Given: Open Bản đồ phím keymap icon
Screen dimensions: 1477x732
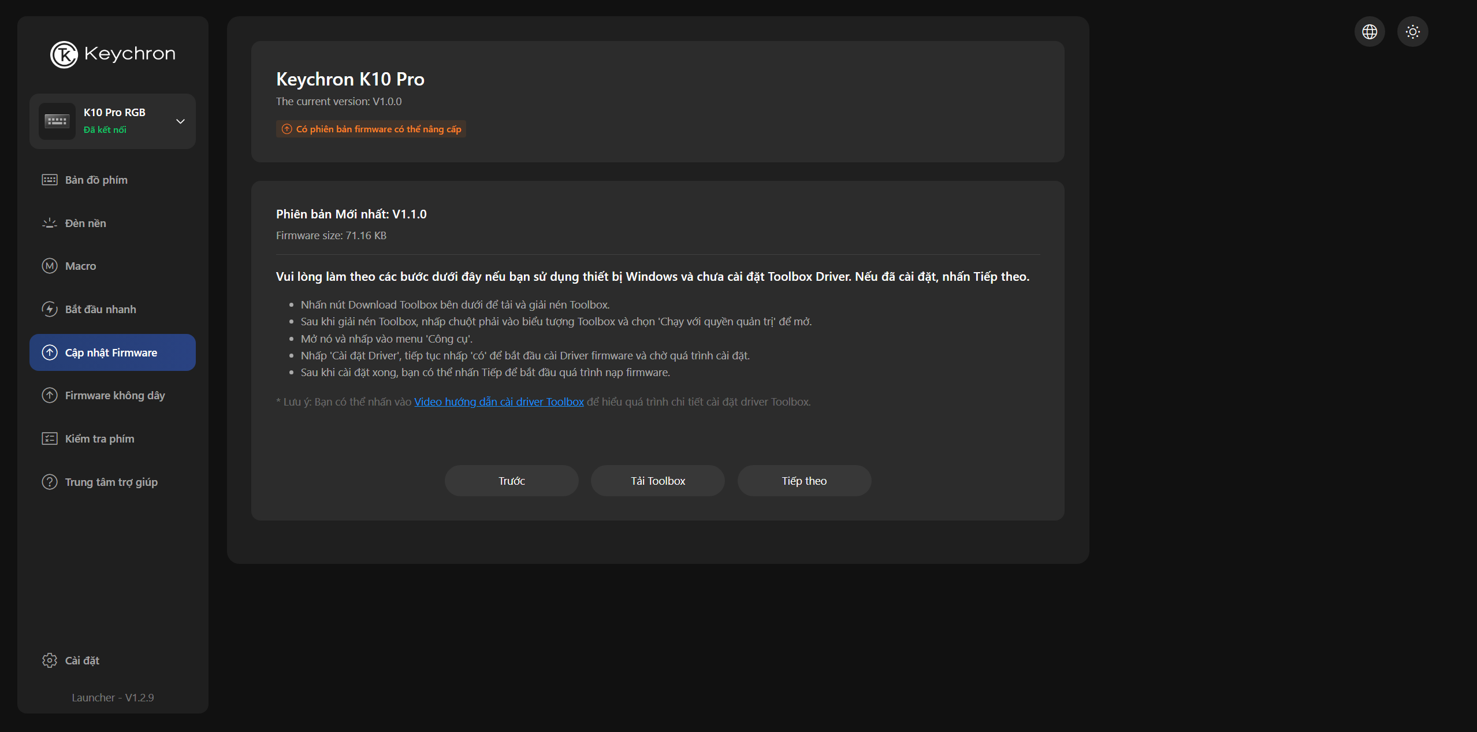Looking at the screenshot, I should click(50, 180).
